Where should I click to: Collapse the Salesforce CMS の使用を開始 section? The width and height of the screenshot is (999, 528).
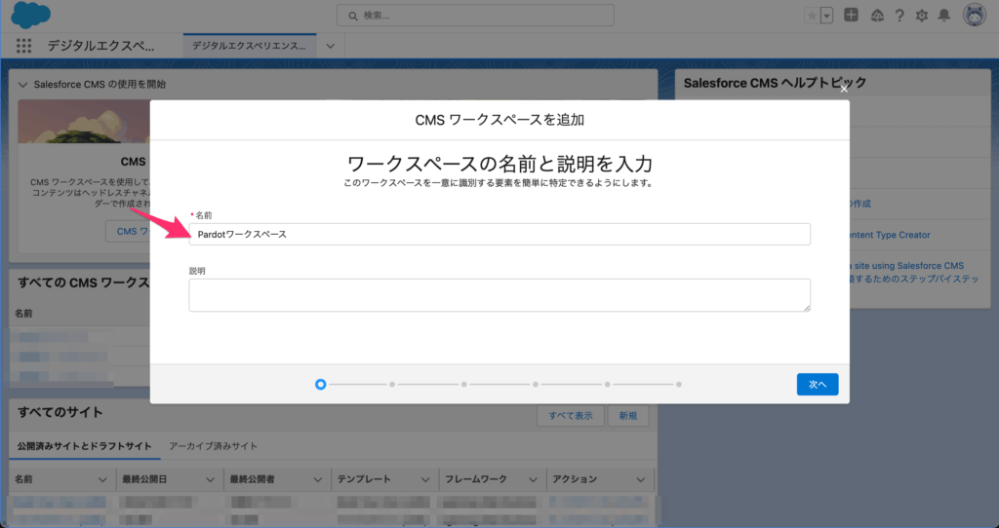click(x=23, y=84)
